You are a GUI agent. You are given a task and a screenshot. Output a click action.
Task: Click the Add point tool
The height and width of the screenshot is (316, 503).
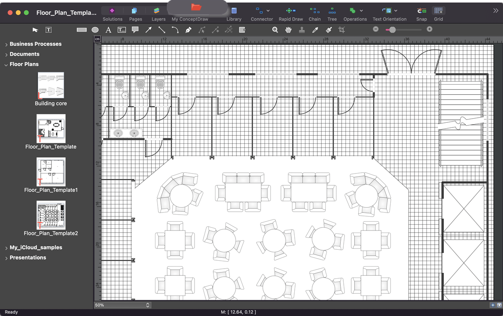tap(215, 30)
